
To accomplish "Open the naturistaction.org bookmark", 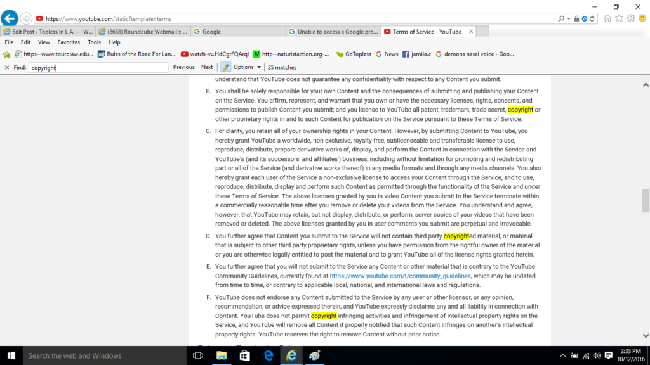I will pyautogui.click(x=291, y=54).
